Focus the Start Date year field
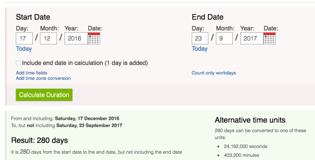This screenshot has height=160, width=315. coord(75,38)
